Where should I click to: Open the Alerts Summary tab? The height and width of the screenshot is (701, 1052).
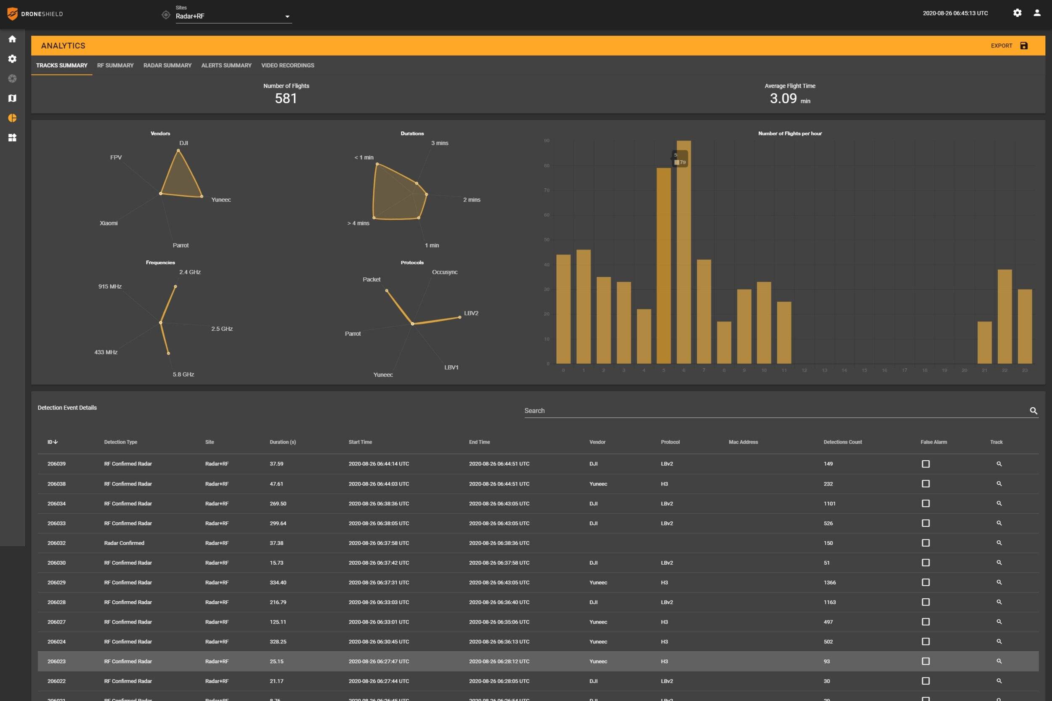[x=226, y=65]
